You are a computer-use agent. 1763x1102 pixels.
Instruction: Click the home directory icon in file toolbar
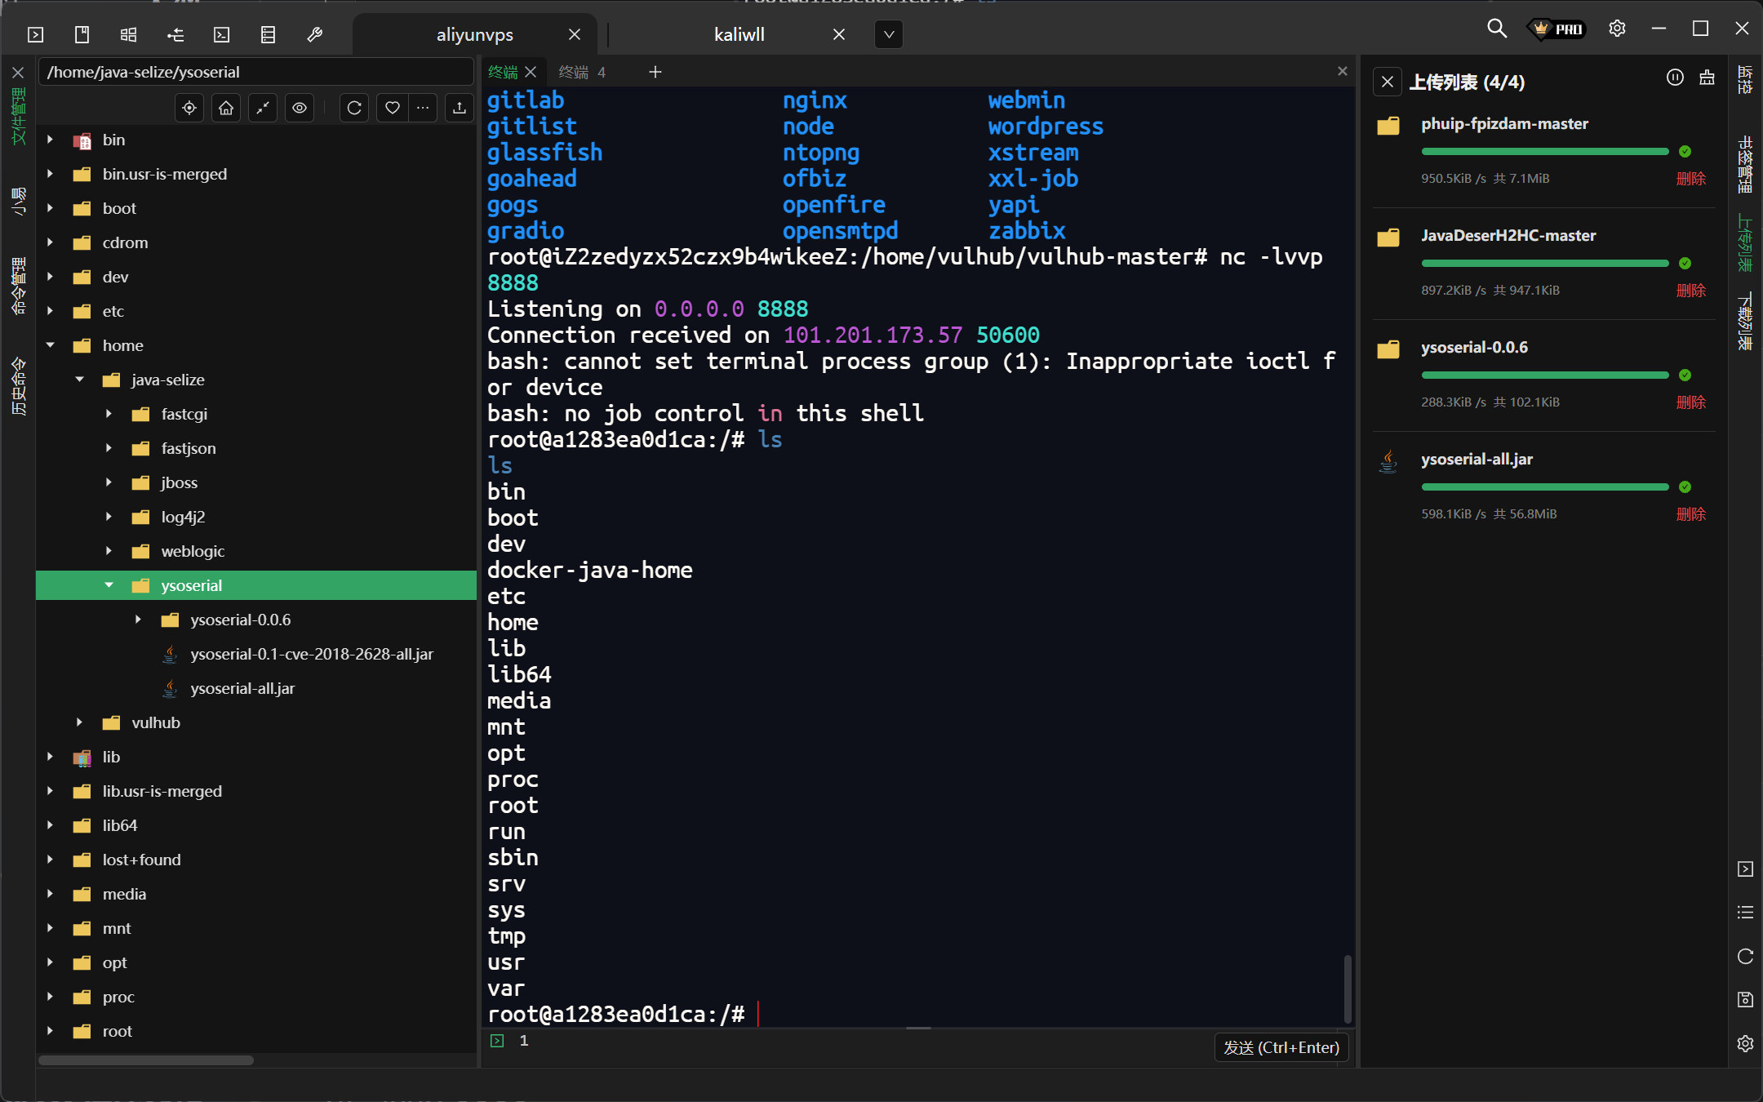pyautogui.click(x=226, y=108)
